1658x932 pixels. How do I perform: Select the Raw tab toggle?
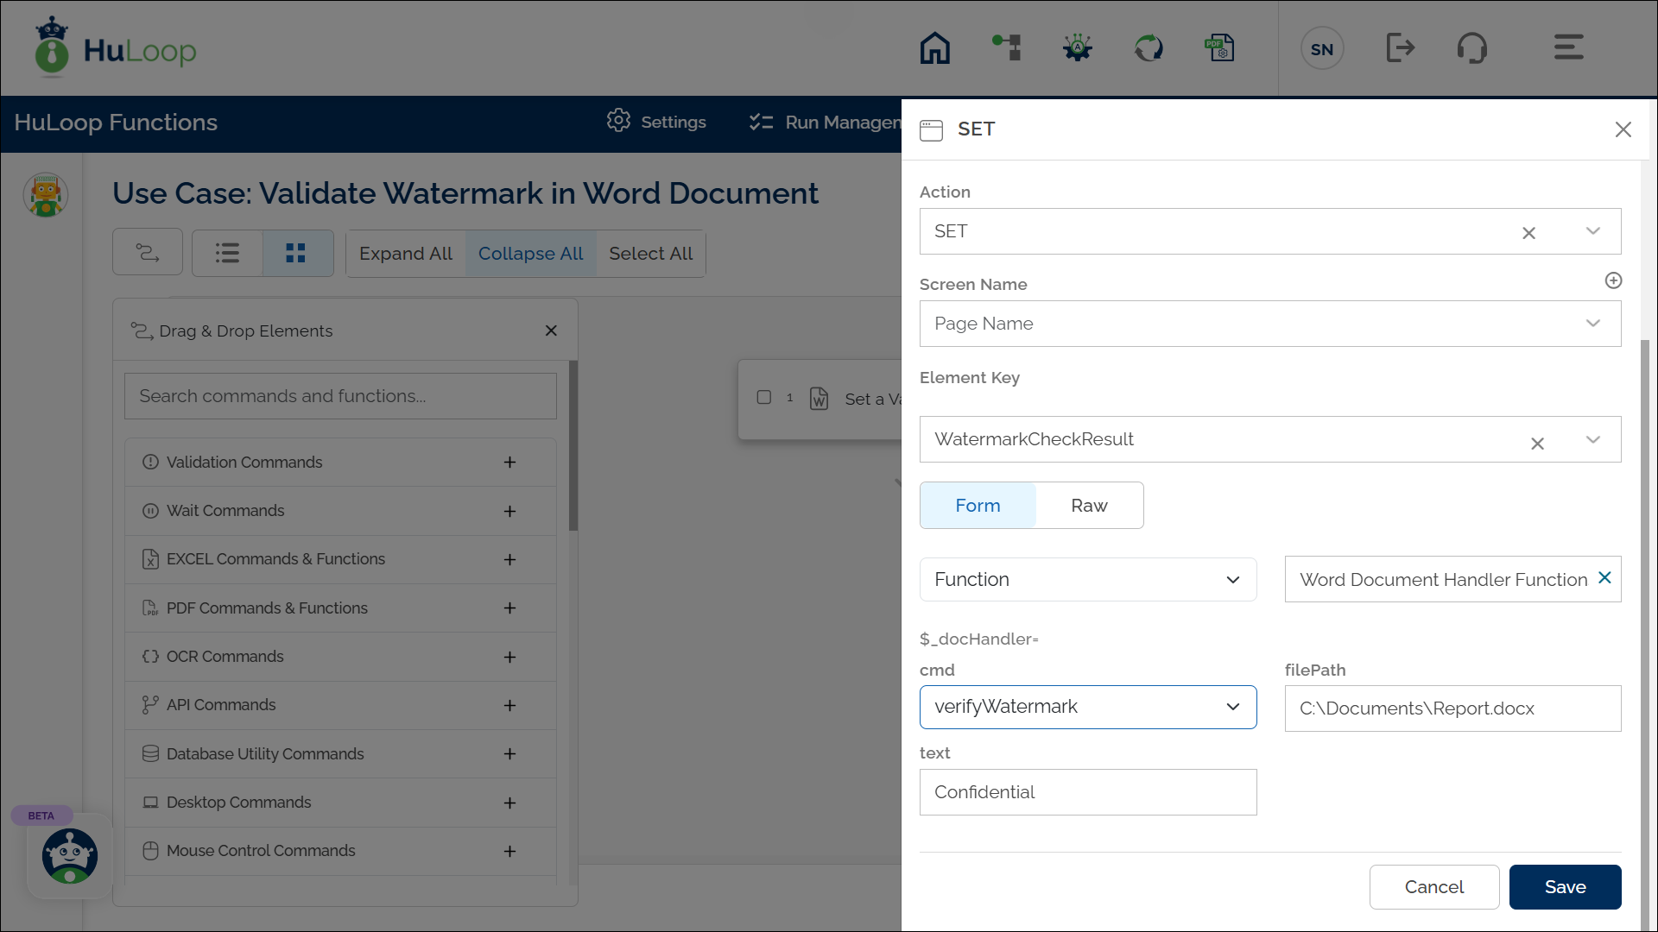tap(1089, 506)
